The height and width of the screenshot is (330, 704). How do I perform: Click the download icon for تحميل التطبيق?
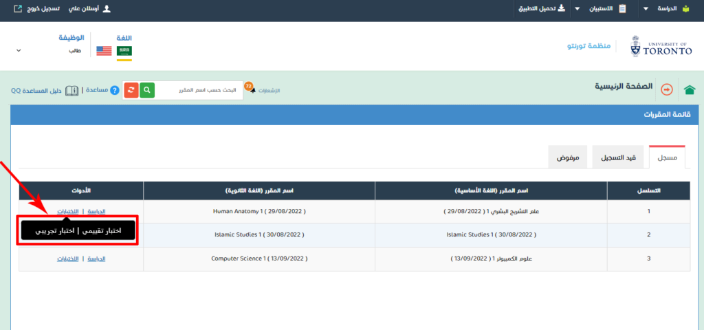(560, 9)
